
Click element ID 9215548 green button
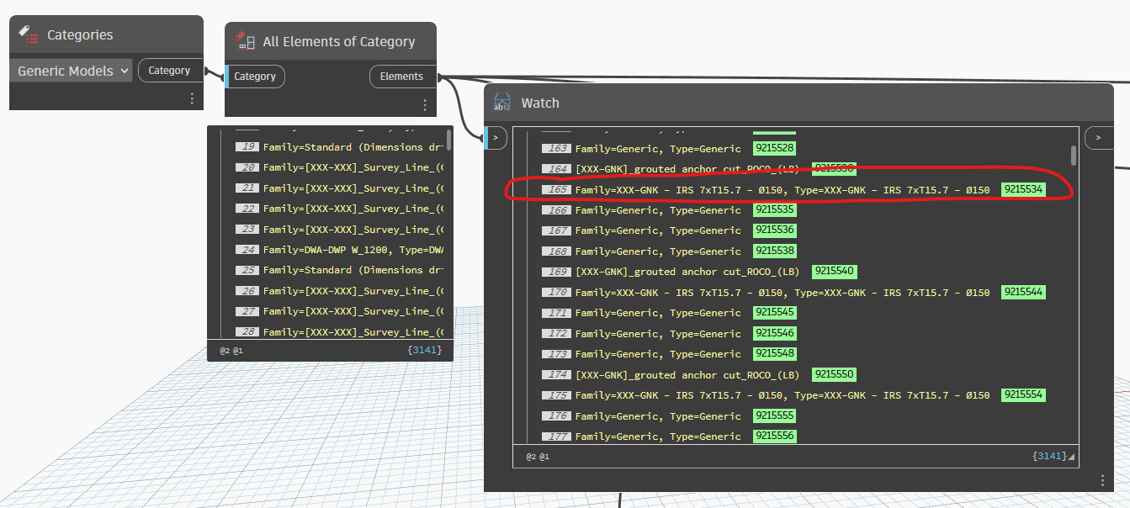pos(774,353)
